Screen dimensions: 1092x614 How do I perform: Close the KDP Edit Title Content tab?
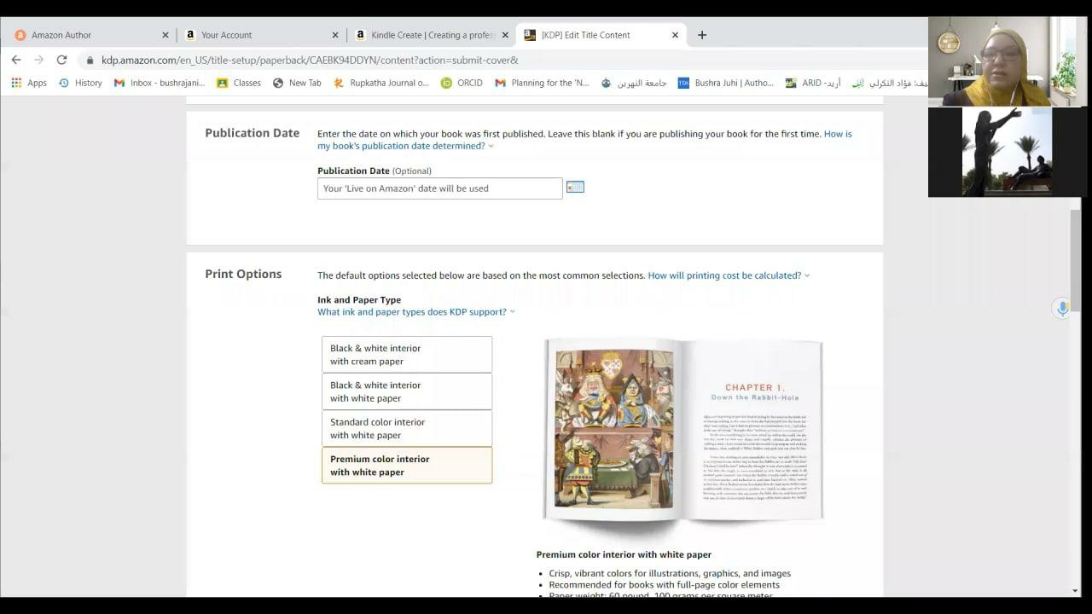tap(675, 35)
